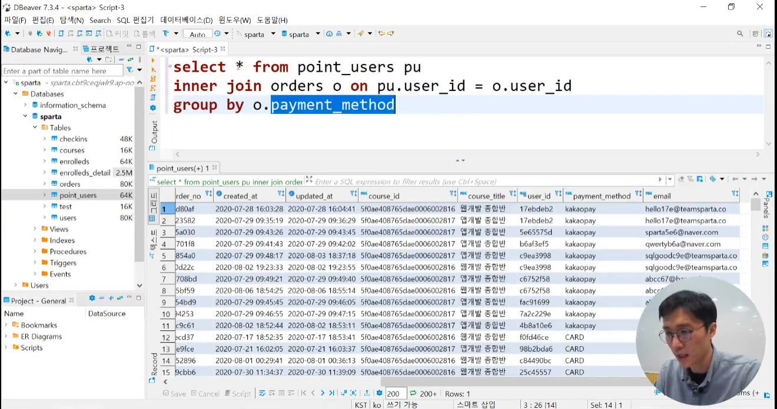Collapse the sparta connection node
The width and height of the screenshot is (777, 409).
(x=6, y=83)
